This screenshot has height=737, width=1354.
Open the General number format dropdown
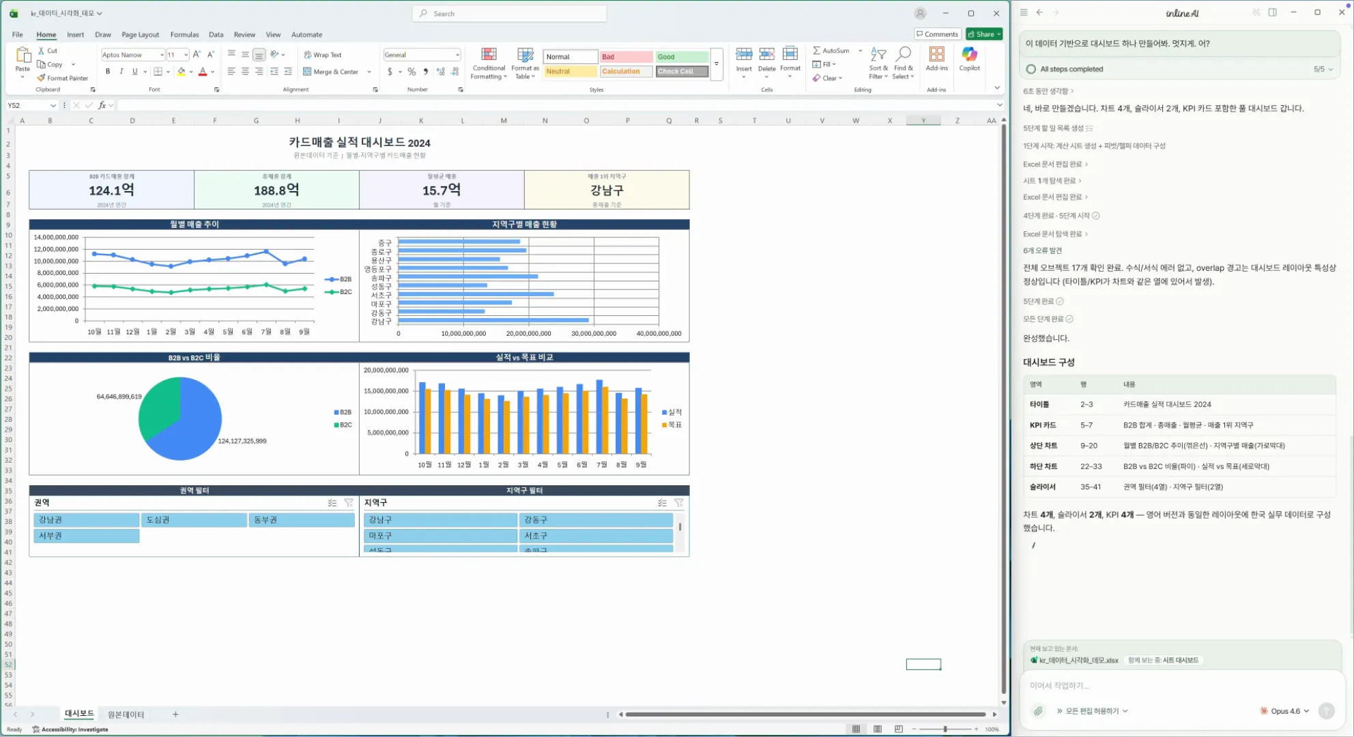(457, 55)
